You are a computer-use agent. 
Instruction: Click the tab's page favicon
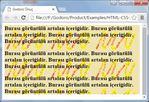click(9, 9)
